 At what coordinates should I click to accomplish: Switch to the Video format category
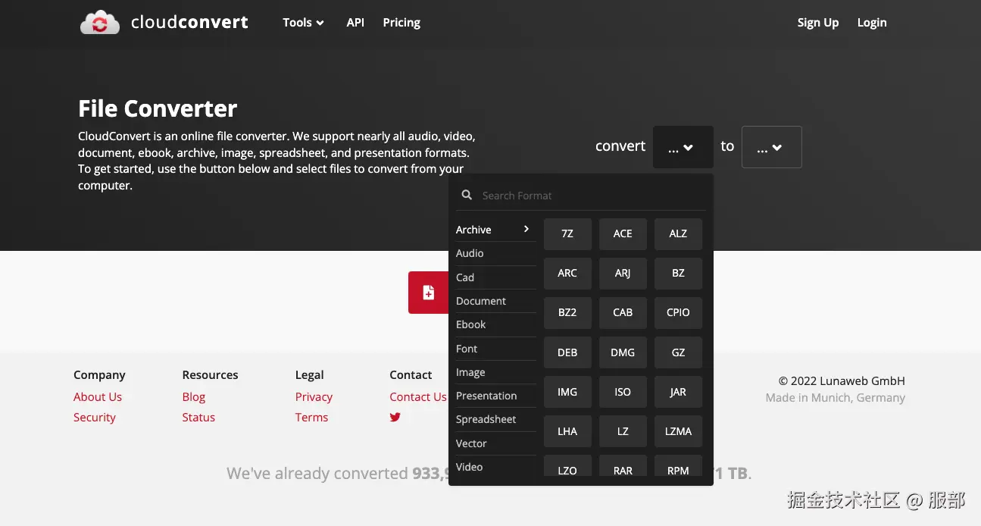[x=469, y=467]
